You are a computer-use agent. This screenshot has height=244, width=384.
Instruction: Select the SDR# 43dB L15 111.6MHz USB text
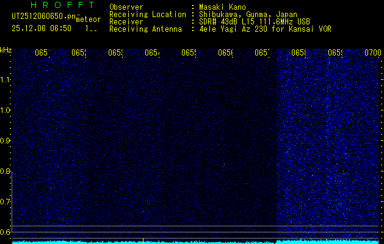255,22
